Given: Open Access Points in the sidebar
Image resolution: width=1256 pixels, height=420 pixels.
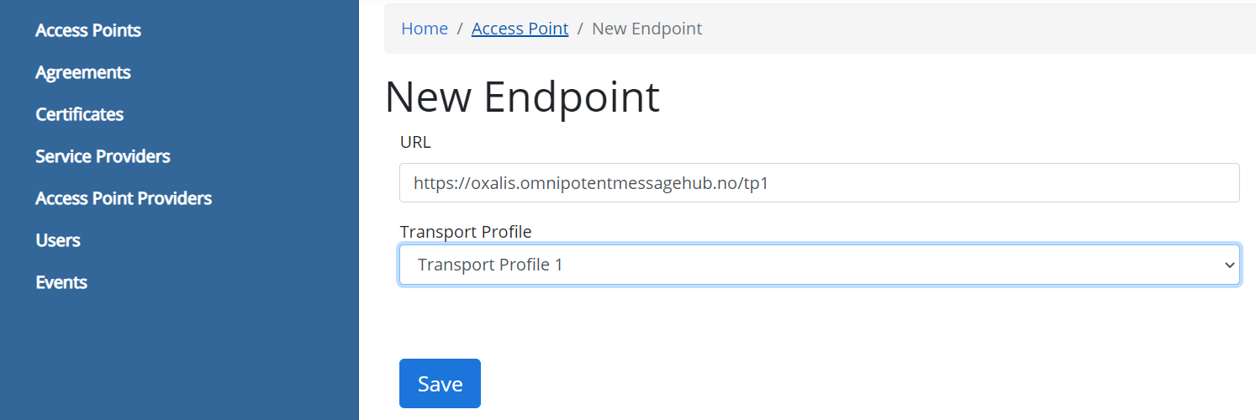Looking at the screenshot, I should click(88, 30).
